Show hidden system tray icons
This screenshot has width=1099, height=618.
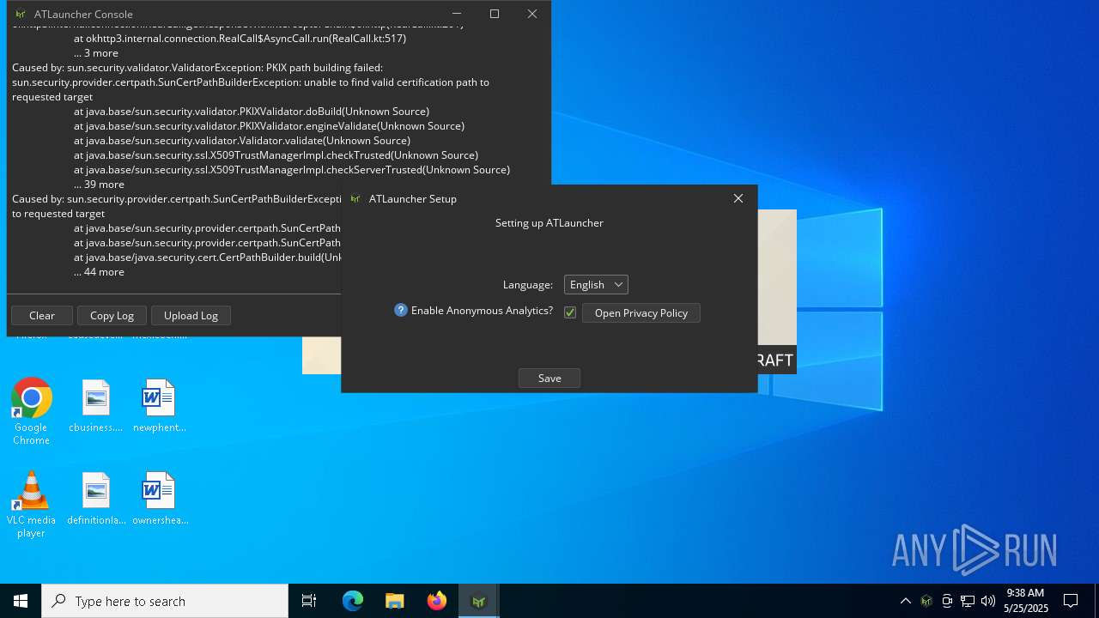pos(906,601)
